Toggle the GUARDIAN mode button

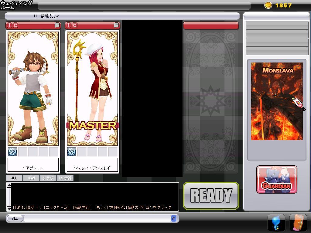(x=277, y=180)
